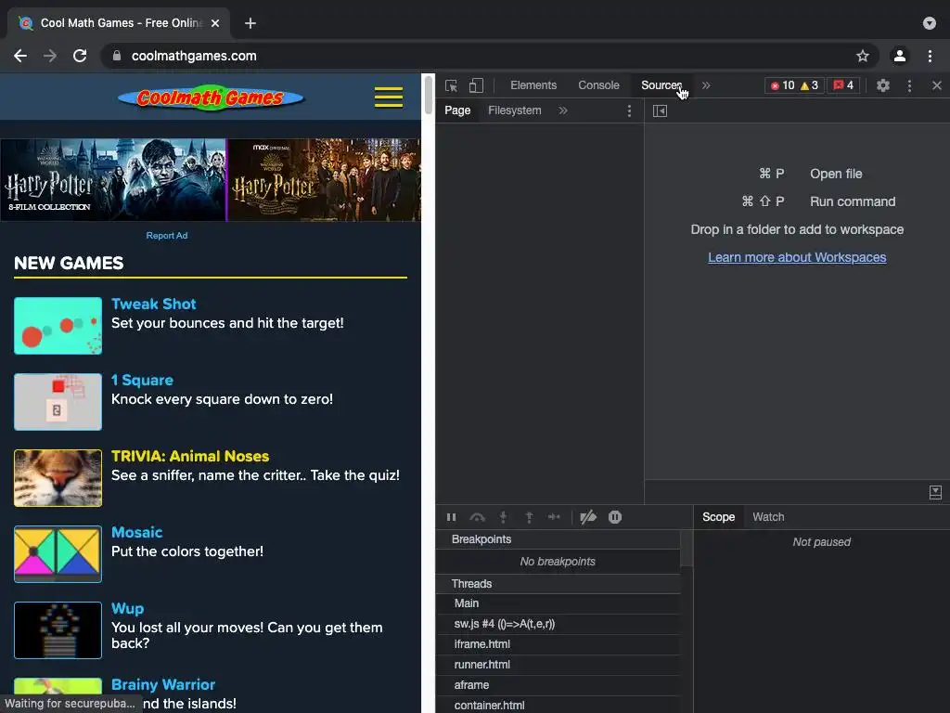The width and height of the screenshot is (950, 713).
Task: Click the Step out debugger icon
Action: click(529, 517)
